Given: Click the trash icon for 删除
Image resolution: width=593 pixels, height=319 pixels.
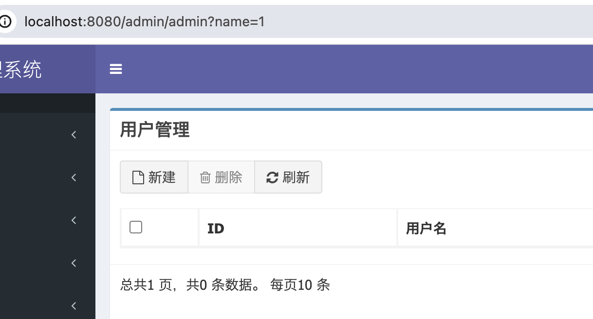Looking at the screenshot, I should (x=205, y=177).
